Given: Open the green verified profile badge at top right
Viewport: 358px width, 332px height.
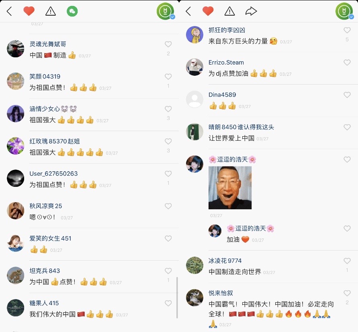Looking at the screenshot, I should click(x=344, y=11).
